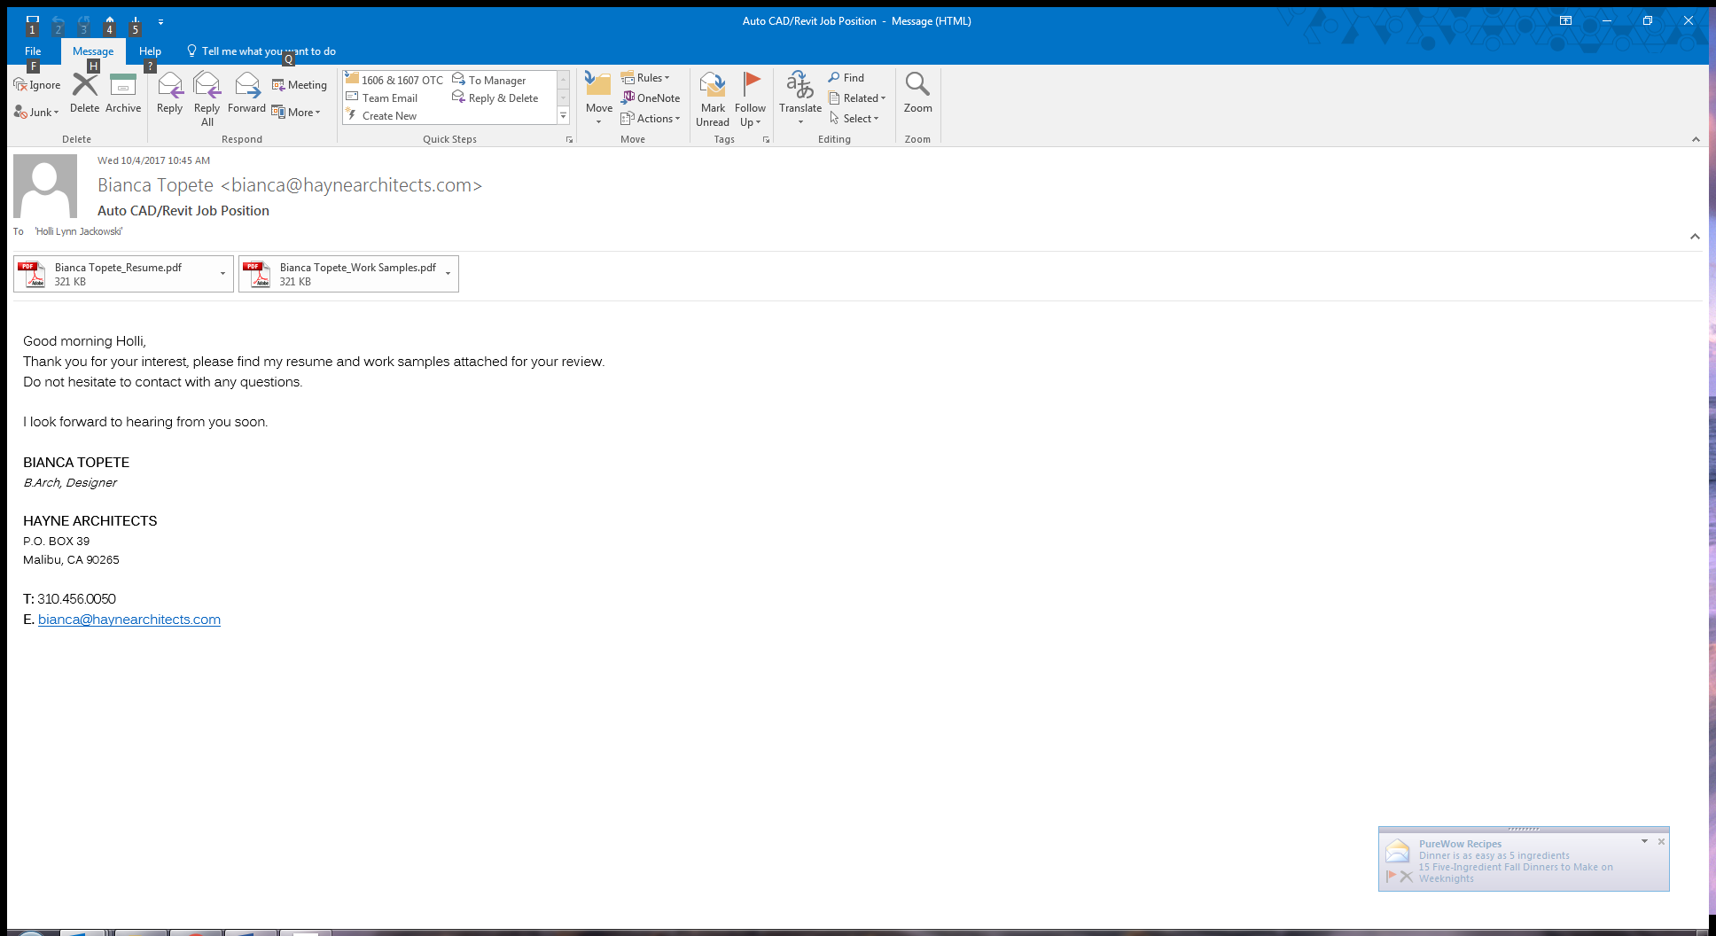Click Find in the Editing group
This screenshot has width=1716, height=936.
[846, 78]
